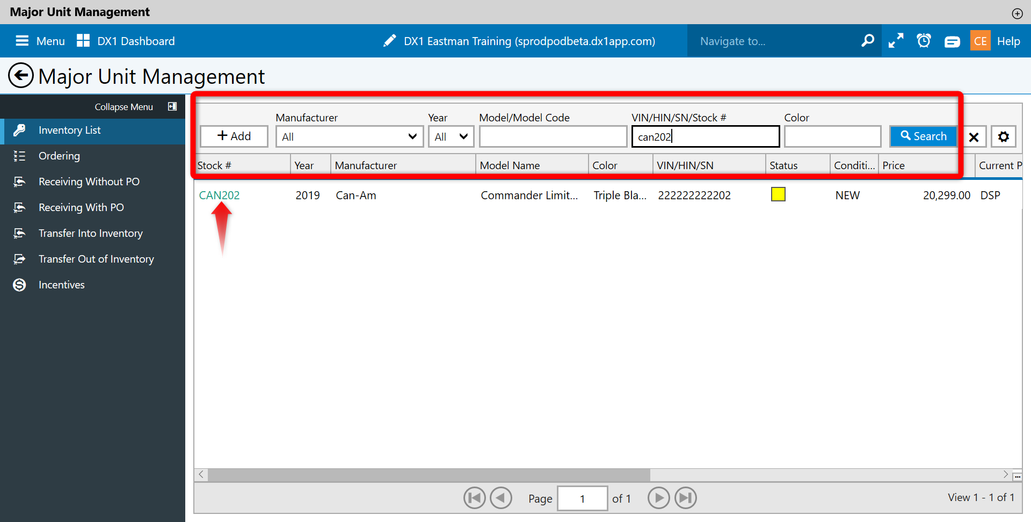Screen dimensions: 1031x522
Task: Click the magnifier in Navigate to bar
Action: (867, 41)
